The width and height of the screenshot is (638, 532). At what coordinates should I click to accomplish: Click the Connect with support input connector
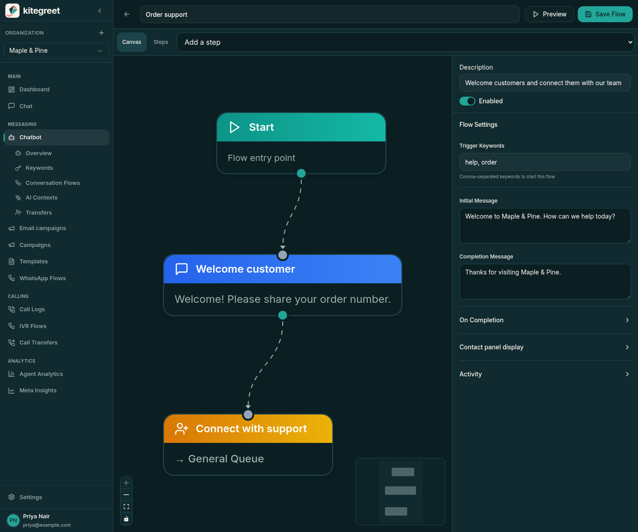pos(248,415)
